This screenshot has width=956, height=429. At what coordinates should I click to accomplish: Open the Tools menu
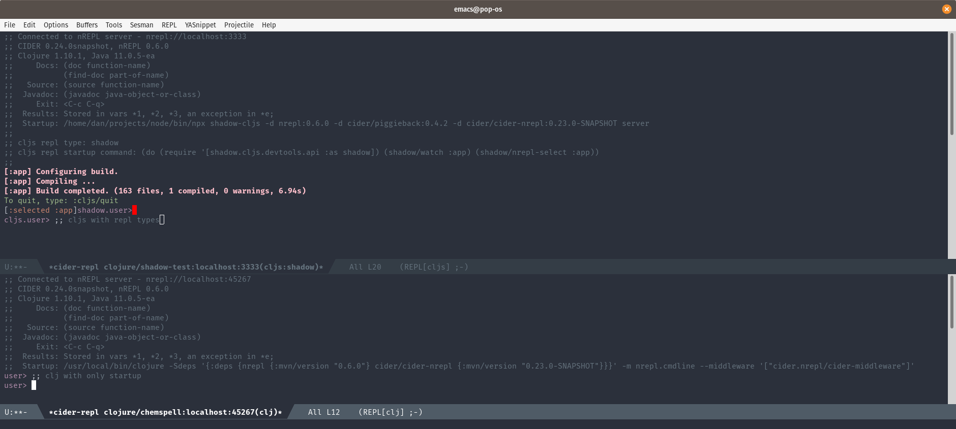[x=114, y=25]
